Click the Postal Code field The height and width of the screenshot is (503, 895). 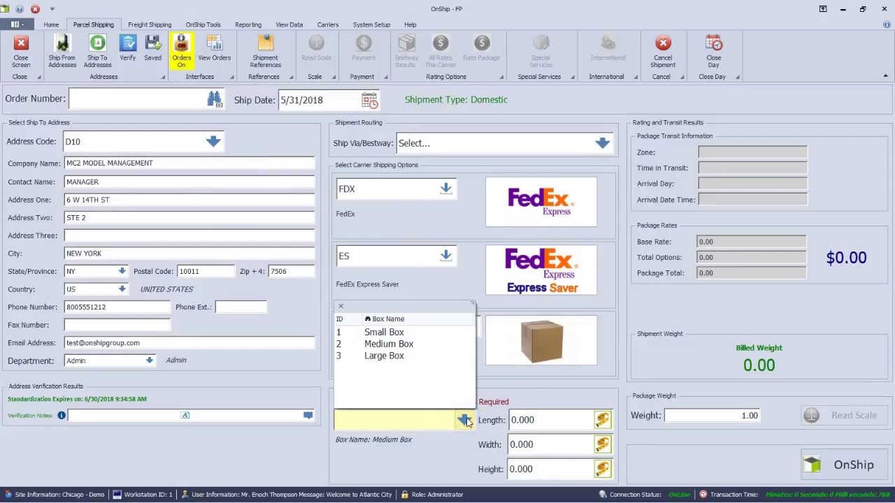(x=206, y=271)
